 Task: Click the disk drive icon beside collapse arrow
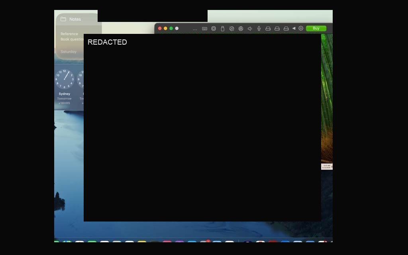pos(286,29)
